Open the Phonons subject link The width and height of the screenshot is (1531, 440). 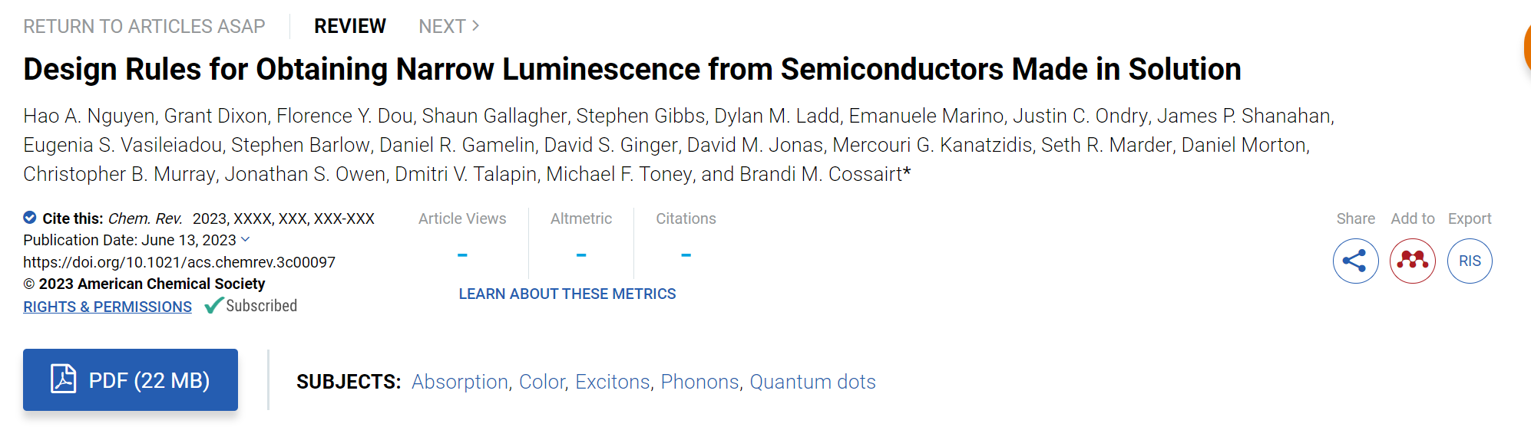point(699,382)
